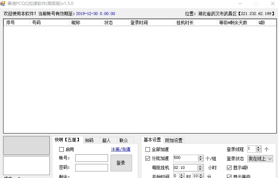The height and width of the screenshot is (178, 278).
Task: Focus the 密码 input field
Action: (x=91, y=167)
